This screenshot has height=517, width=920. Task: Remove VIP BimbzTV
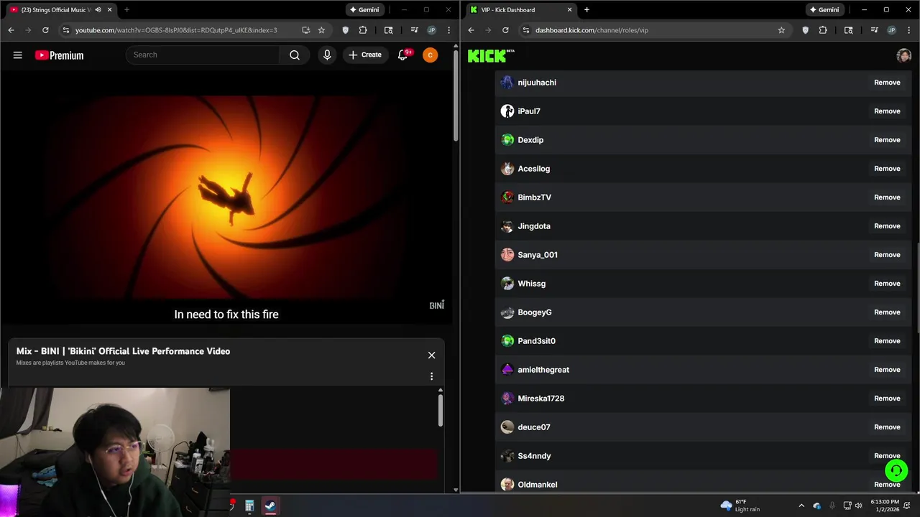click(x=887, y=197)
